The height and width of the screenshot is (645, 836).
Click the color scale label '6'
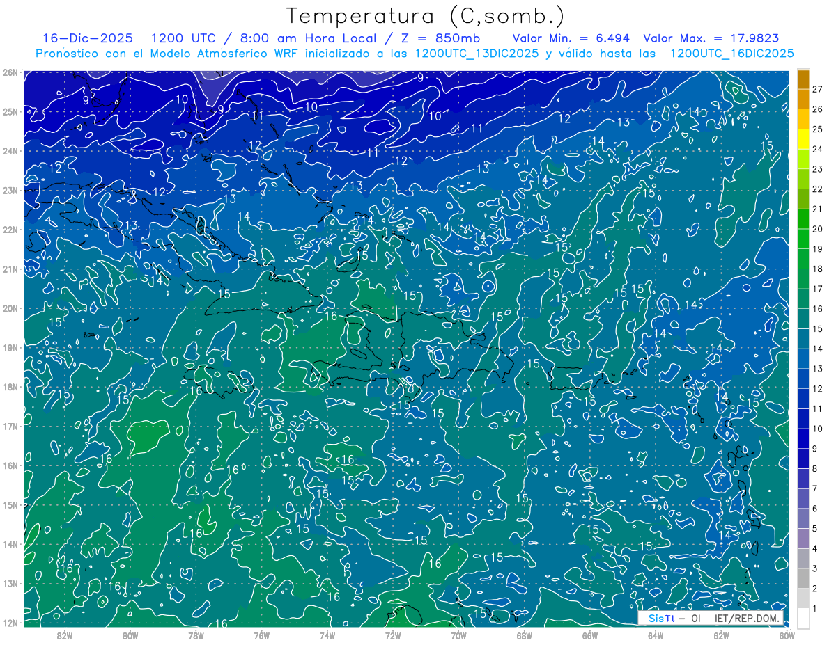(815, 509)
